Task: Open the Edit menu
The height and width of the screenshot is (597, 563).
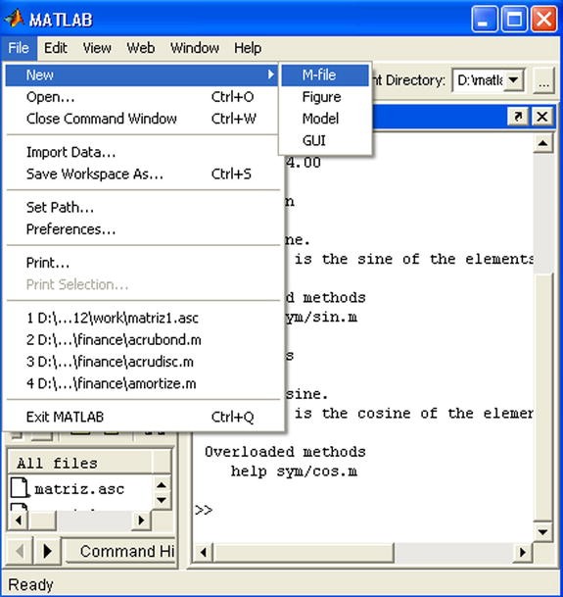Action: [x=56, y=48]
